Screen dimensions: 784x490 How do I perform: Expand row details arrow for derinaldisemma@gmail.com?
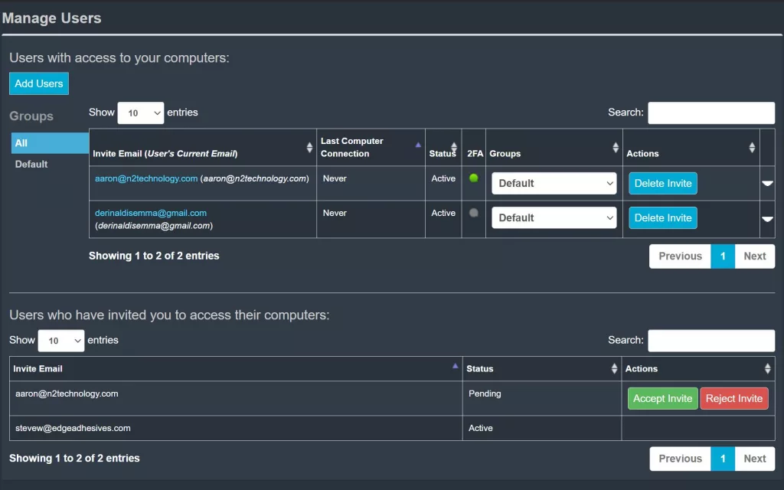coord(767,219)
